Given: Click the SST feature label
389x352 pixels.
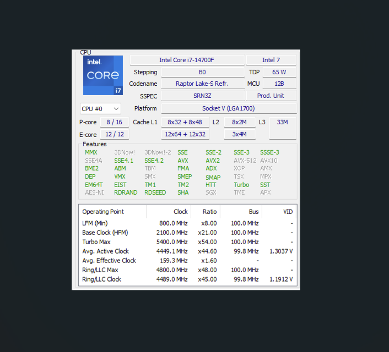Looking at the screenshot, I should [x=265, y=185].
